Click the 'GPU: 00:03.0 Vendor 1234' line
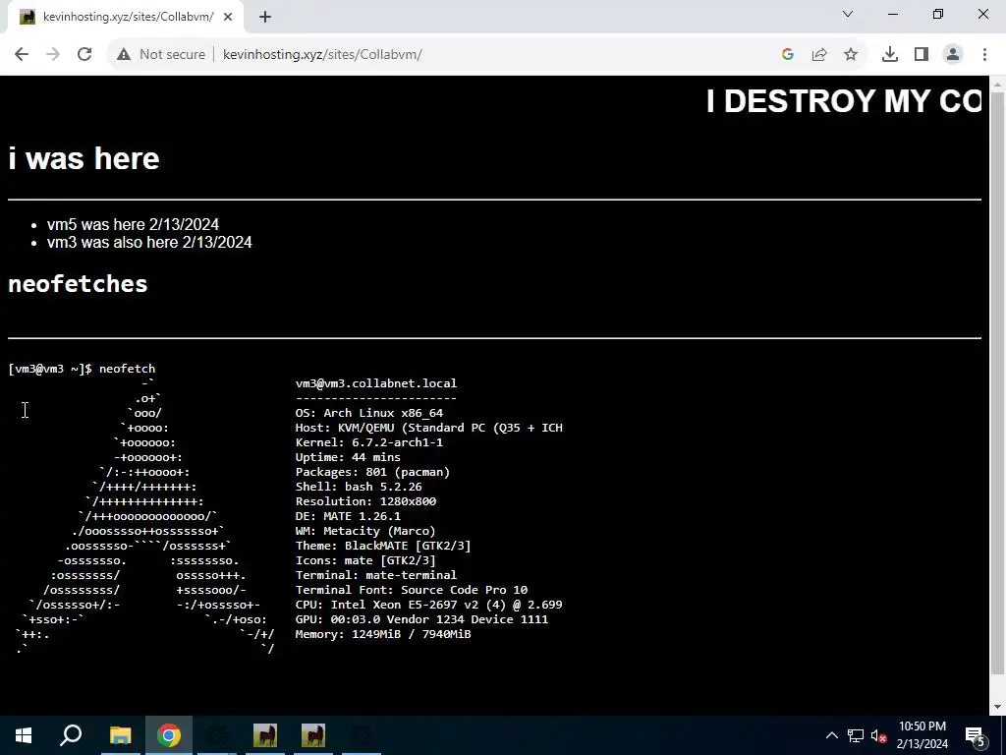 [x=421, y=619]
